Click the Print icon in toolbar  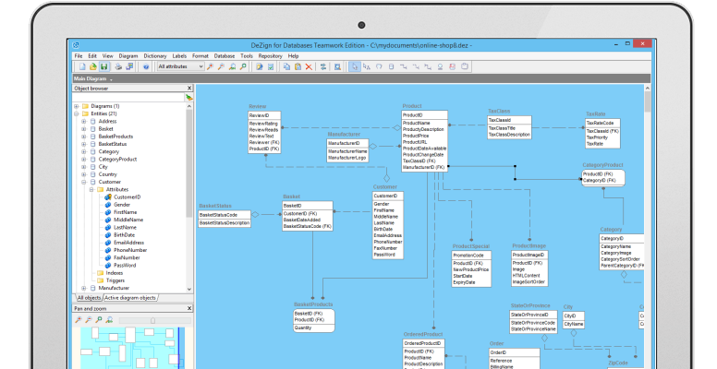click(118, 66)
